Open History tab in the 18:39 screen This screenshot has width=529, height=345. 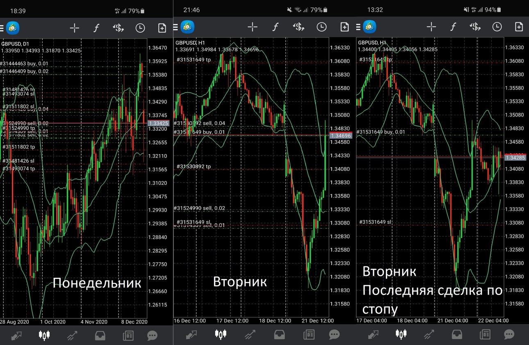click(100, 336)
